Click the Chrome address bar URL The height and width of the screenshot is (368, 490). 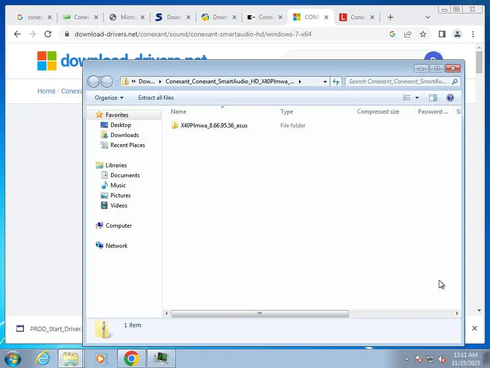193,34
